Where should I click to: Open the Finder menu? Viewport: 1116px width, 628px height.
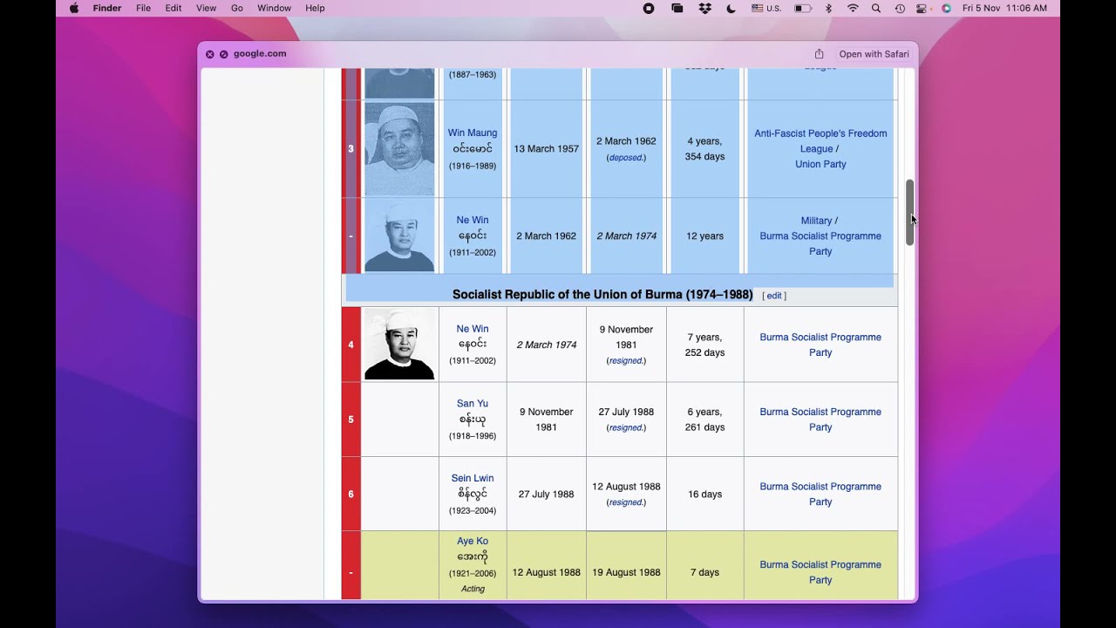[107, 8]
